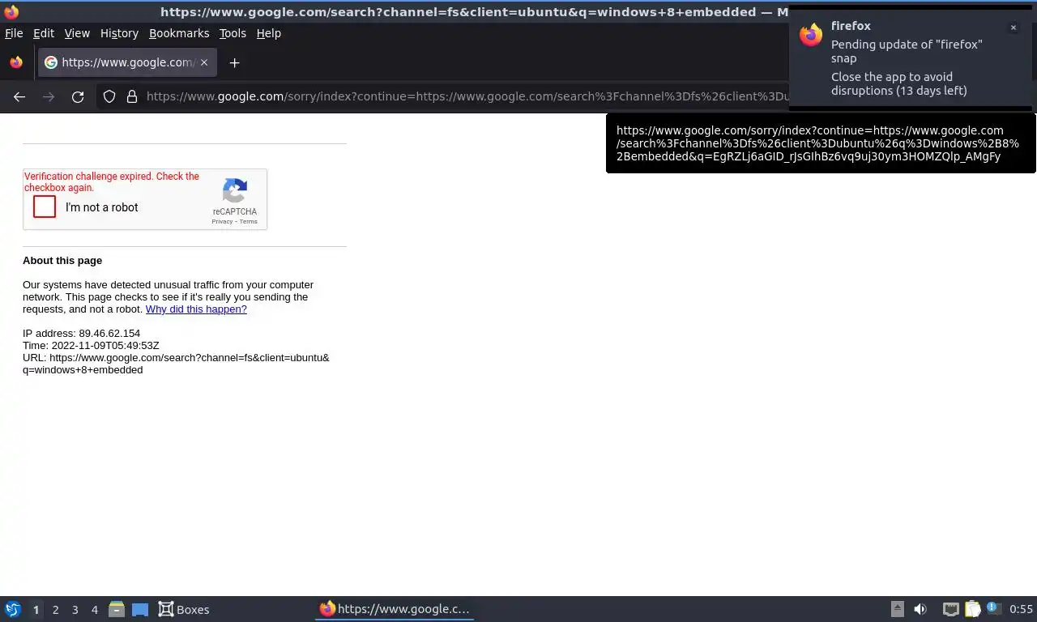This screenshot has height=622, width=1037.
Task: Open the tracking protection shield icon
Action: [109, 96]
